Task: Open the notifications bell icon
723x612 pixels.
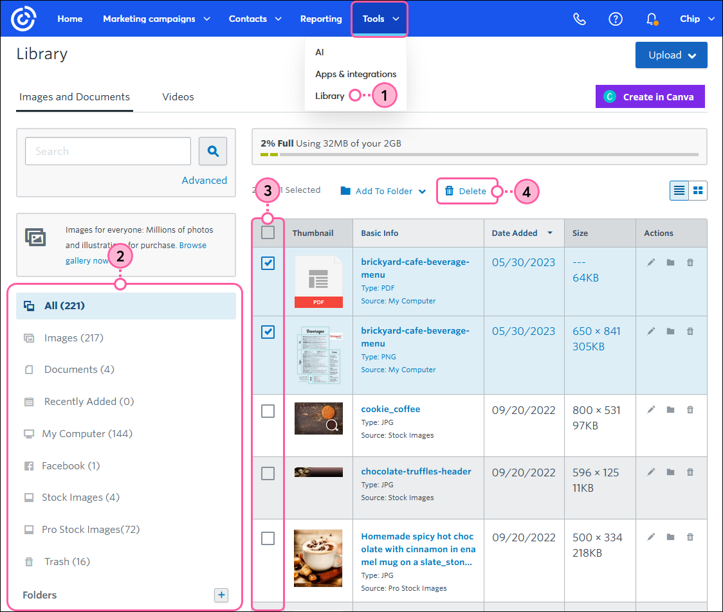Action: click(x=651, y=19)
